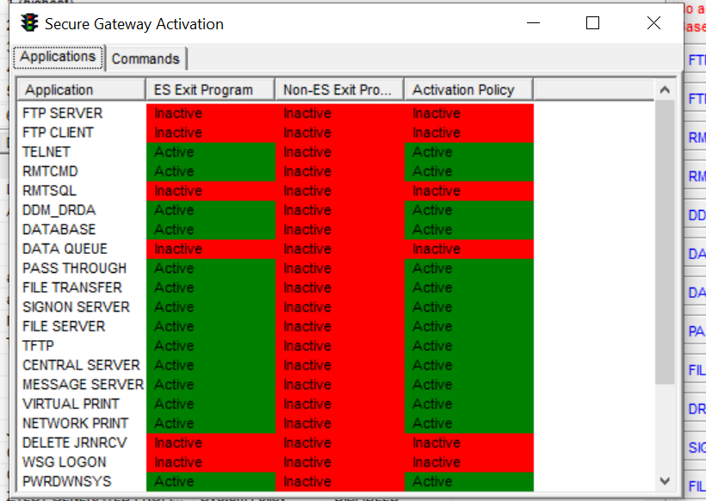706x501 pixels.
Task: Select the CENTRAL SERVER application row
Action: coord(276,365)
